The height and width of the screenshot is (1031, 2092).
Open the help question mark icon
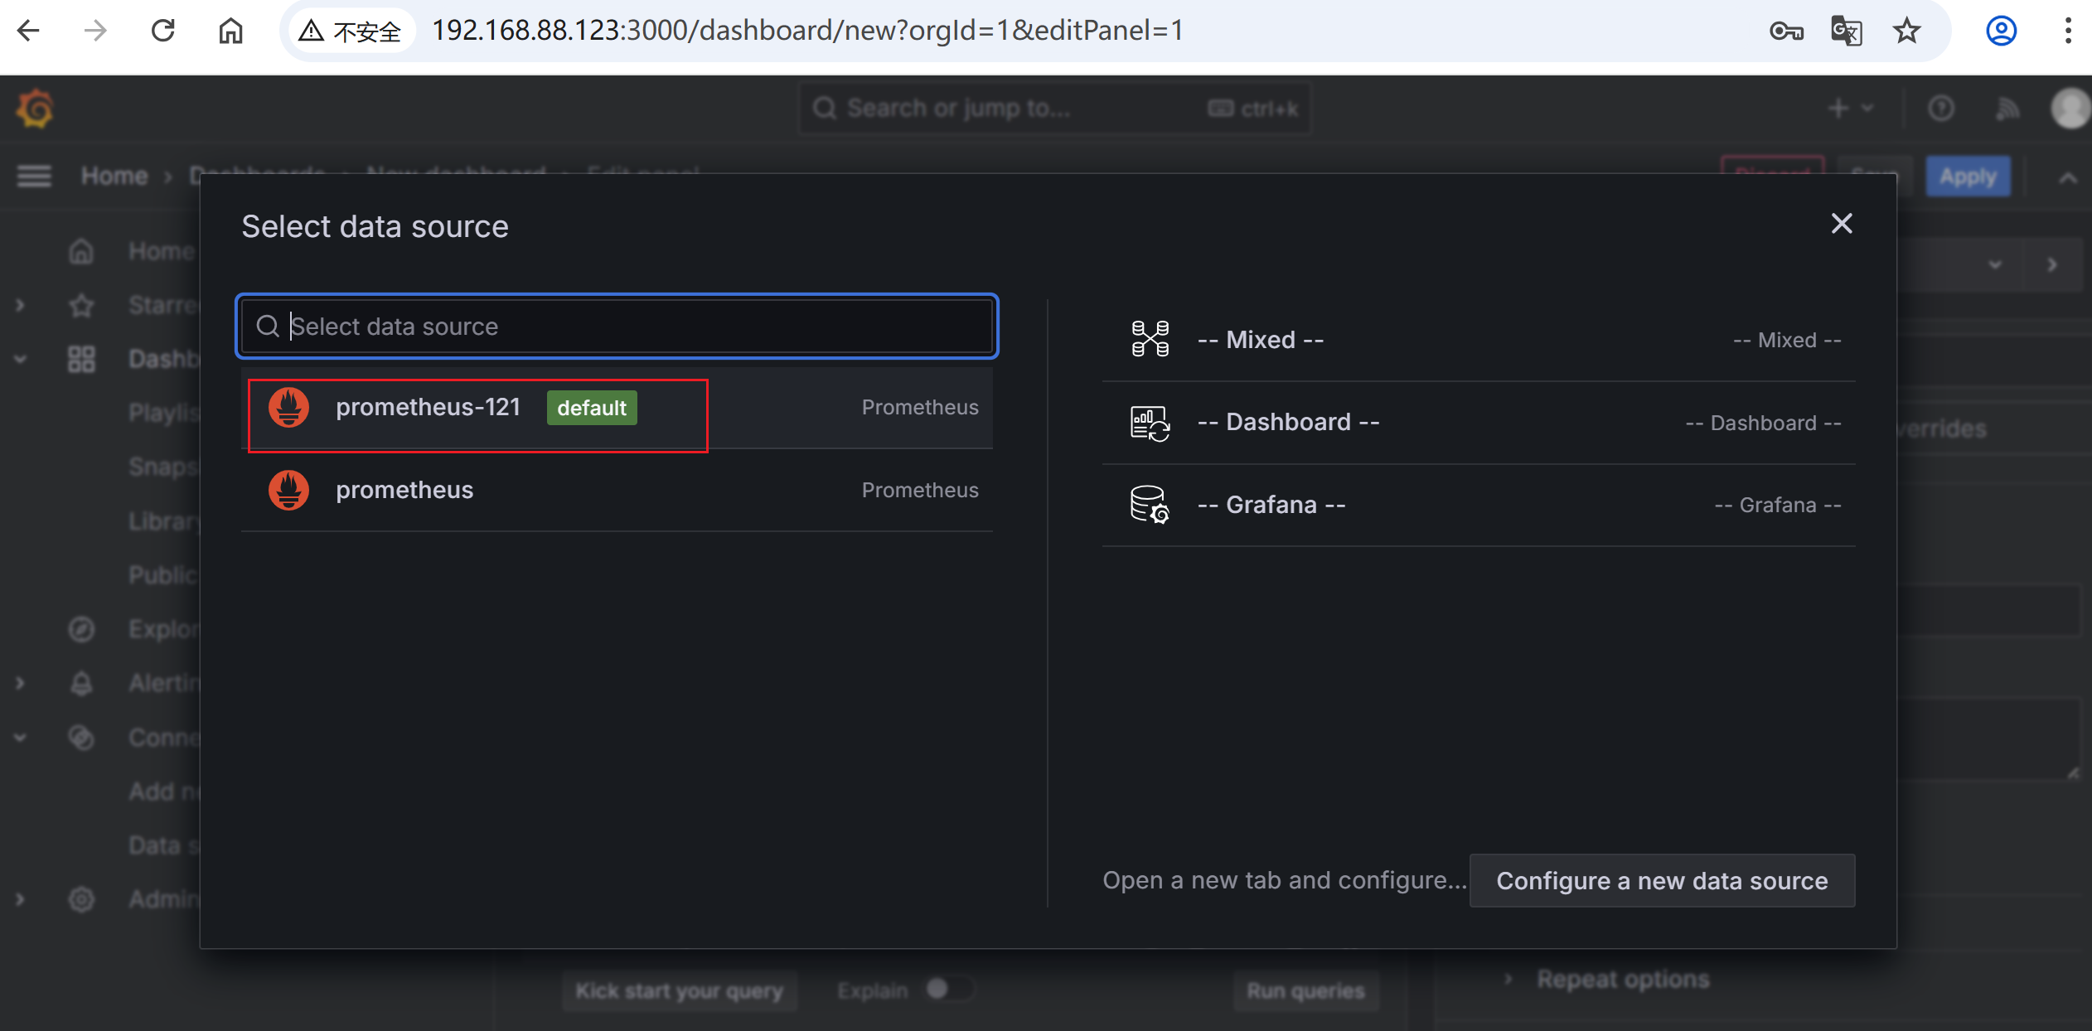[x=1940, y=109]
